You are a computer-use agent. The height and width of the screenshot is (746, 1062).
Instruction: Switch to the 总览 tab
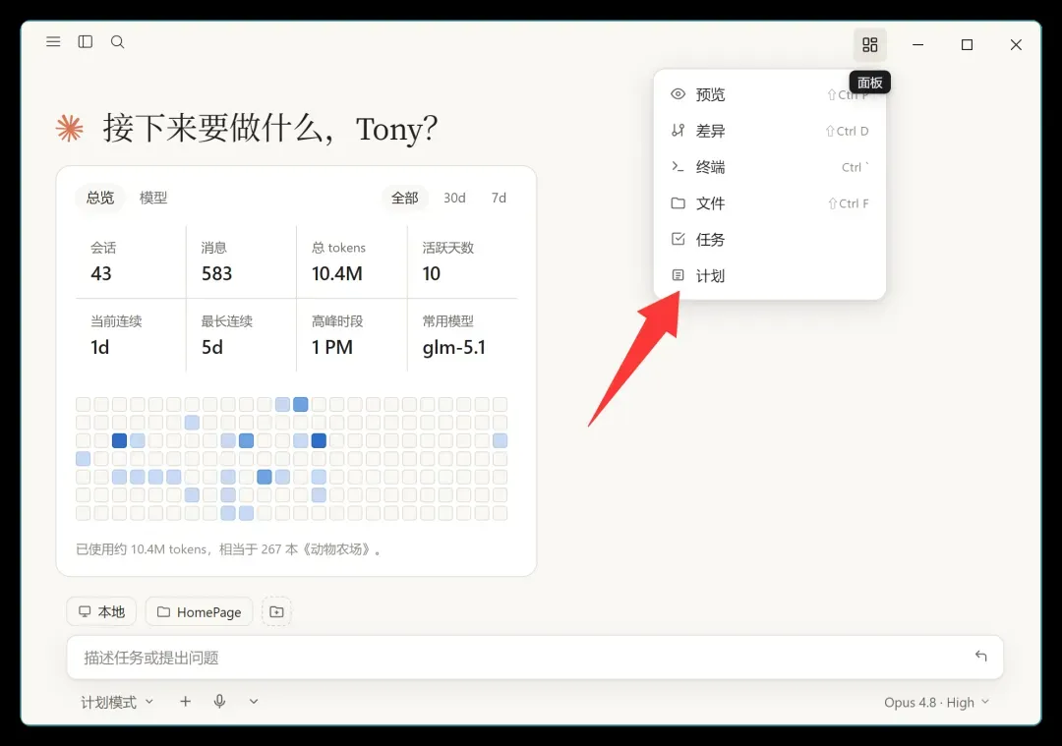click(100, 198)
